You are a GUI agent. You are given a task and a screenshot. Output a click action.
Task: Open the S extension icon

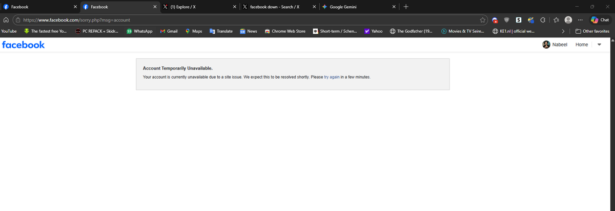[519, 20]
